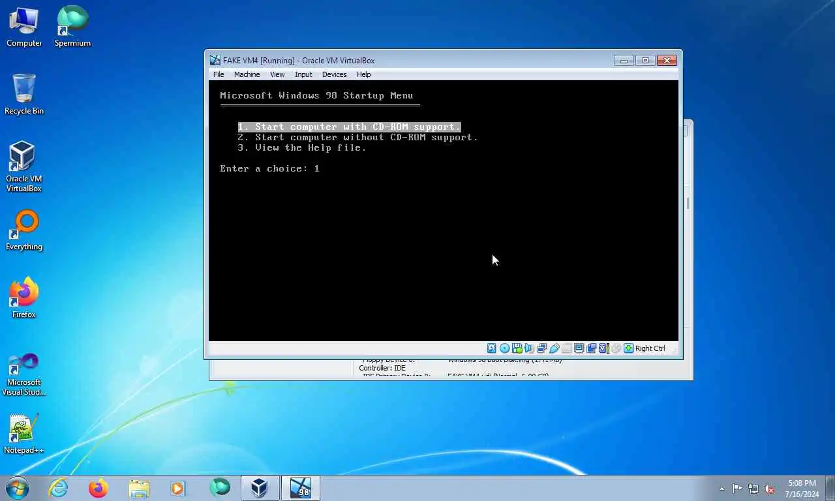Minimize the FAKE VM4 VirtualBox window
This screenshot has width=835, height=501.
tap(624, 60)
